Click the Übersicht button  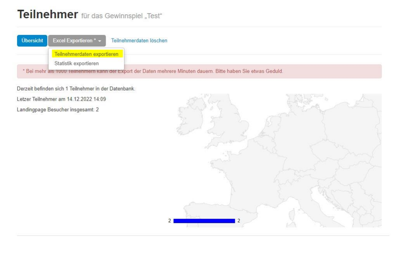[32, 41]
